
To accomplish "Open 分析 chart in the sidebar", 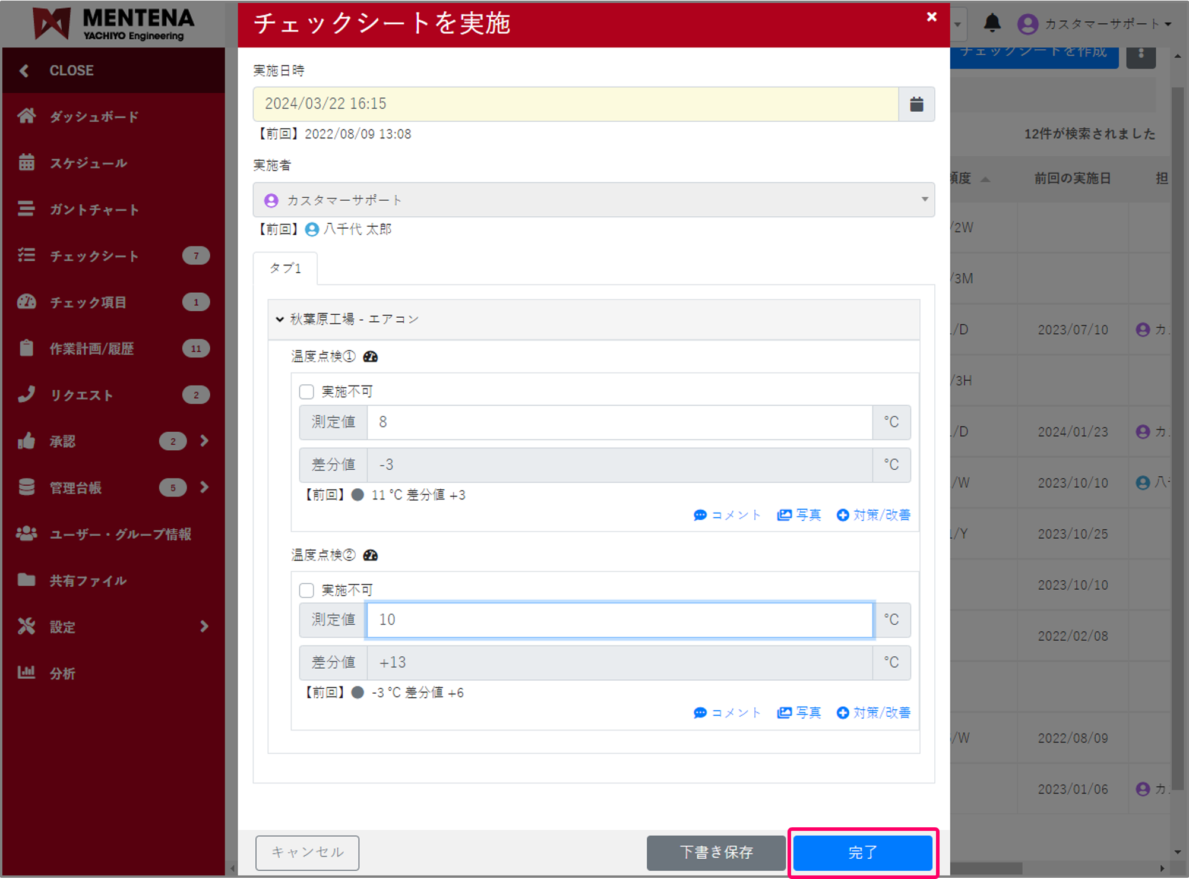I will (62, 674).
